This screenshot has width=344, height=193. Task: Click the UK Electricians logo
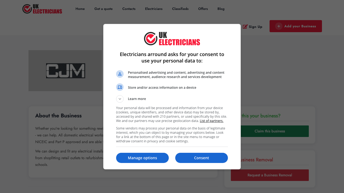[x=42, y=9]
